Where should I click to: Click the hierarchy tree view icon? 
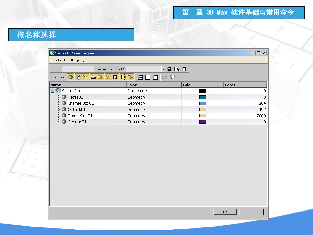click(x=172, y=77)
